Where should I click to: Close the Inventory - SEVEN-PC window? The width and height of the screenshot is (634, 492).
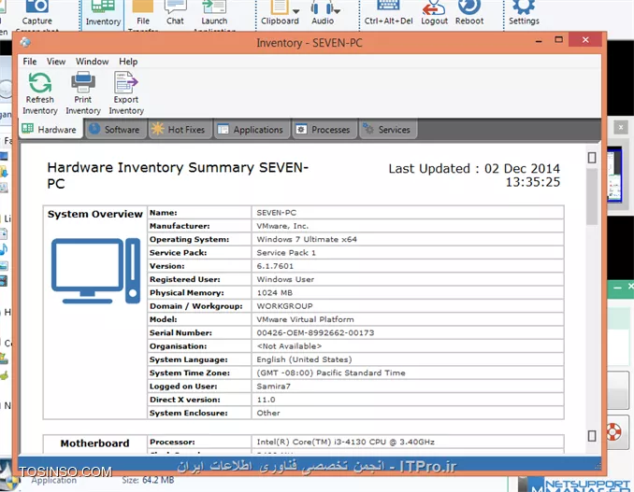[585, 39]
